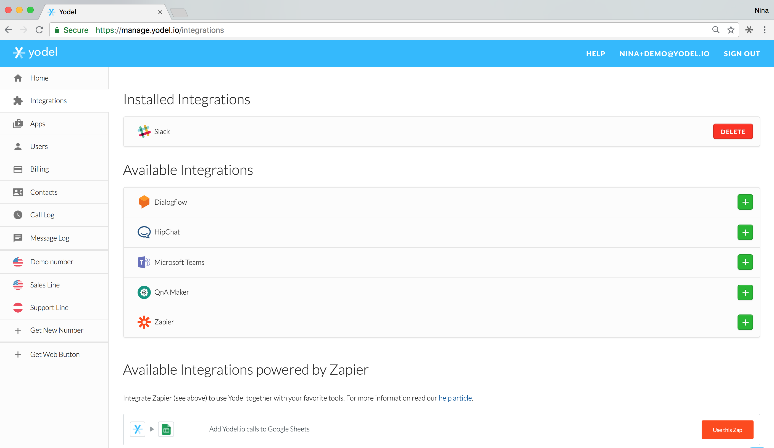Viewport: 774px width, 448px height.
Task: Go back with the browser back arrow
Action: pos(8,30)
